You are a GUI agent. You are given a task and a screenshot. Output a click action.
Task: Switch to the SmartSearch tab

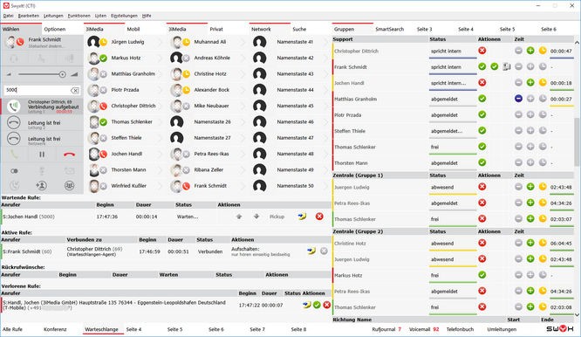(x=389, y=30)
